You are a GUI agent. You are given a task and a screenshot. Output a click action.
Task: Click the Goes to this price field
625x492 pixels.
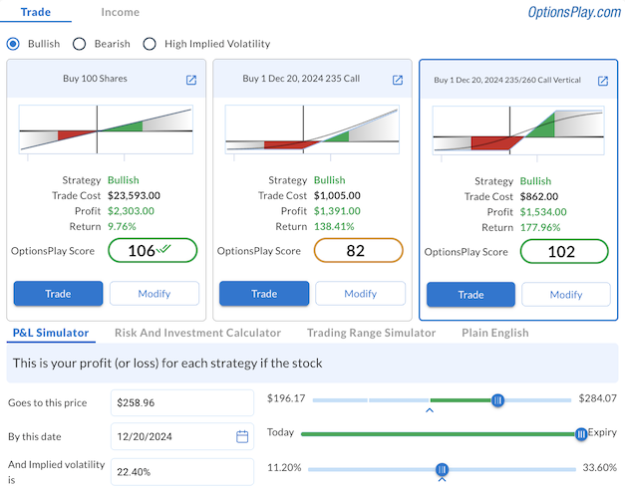[182, 402]
